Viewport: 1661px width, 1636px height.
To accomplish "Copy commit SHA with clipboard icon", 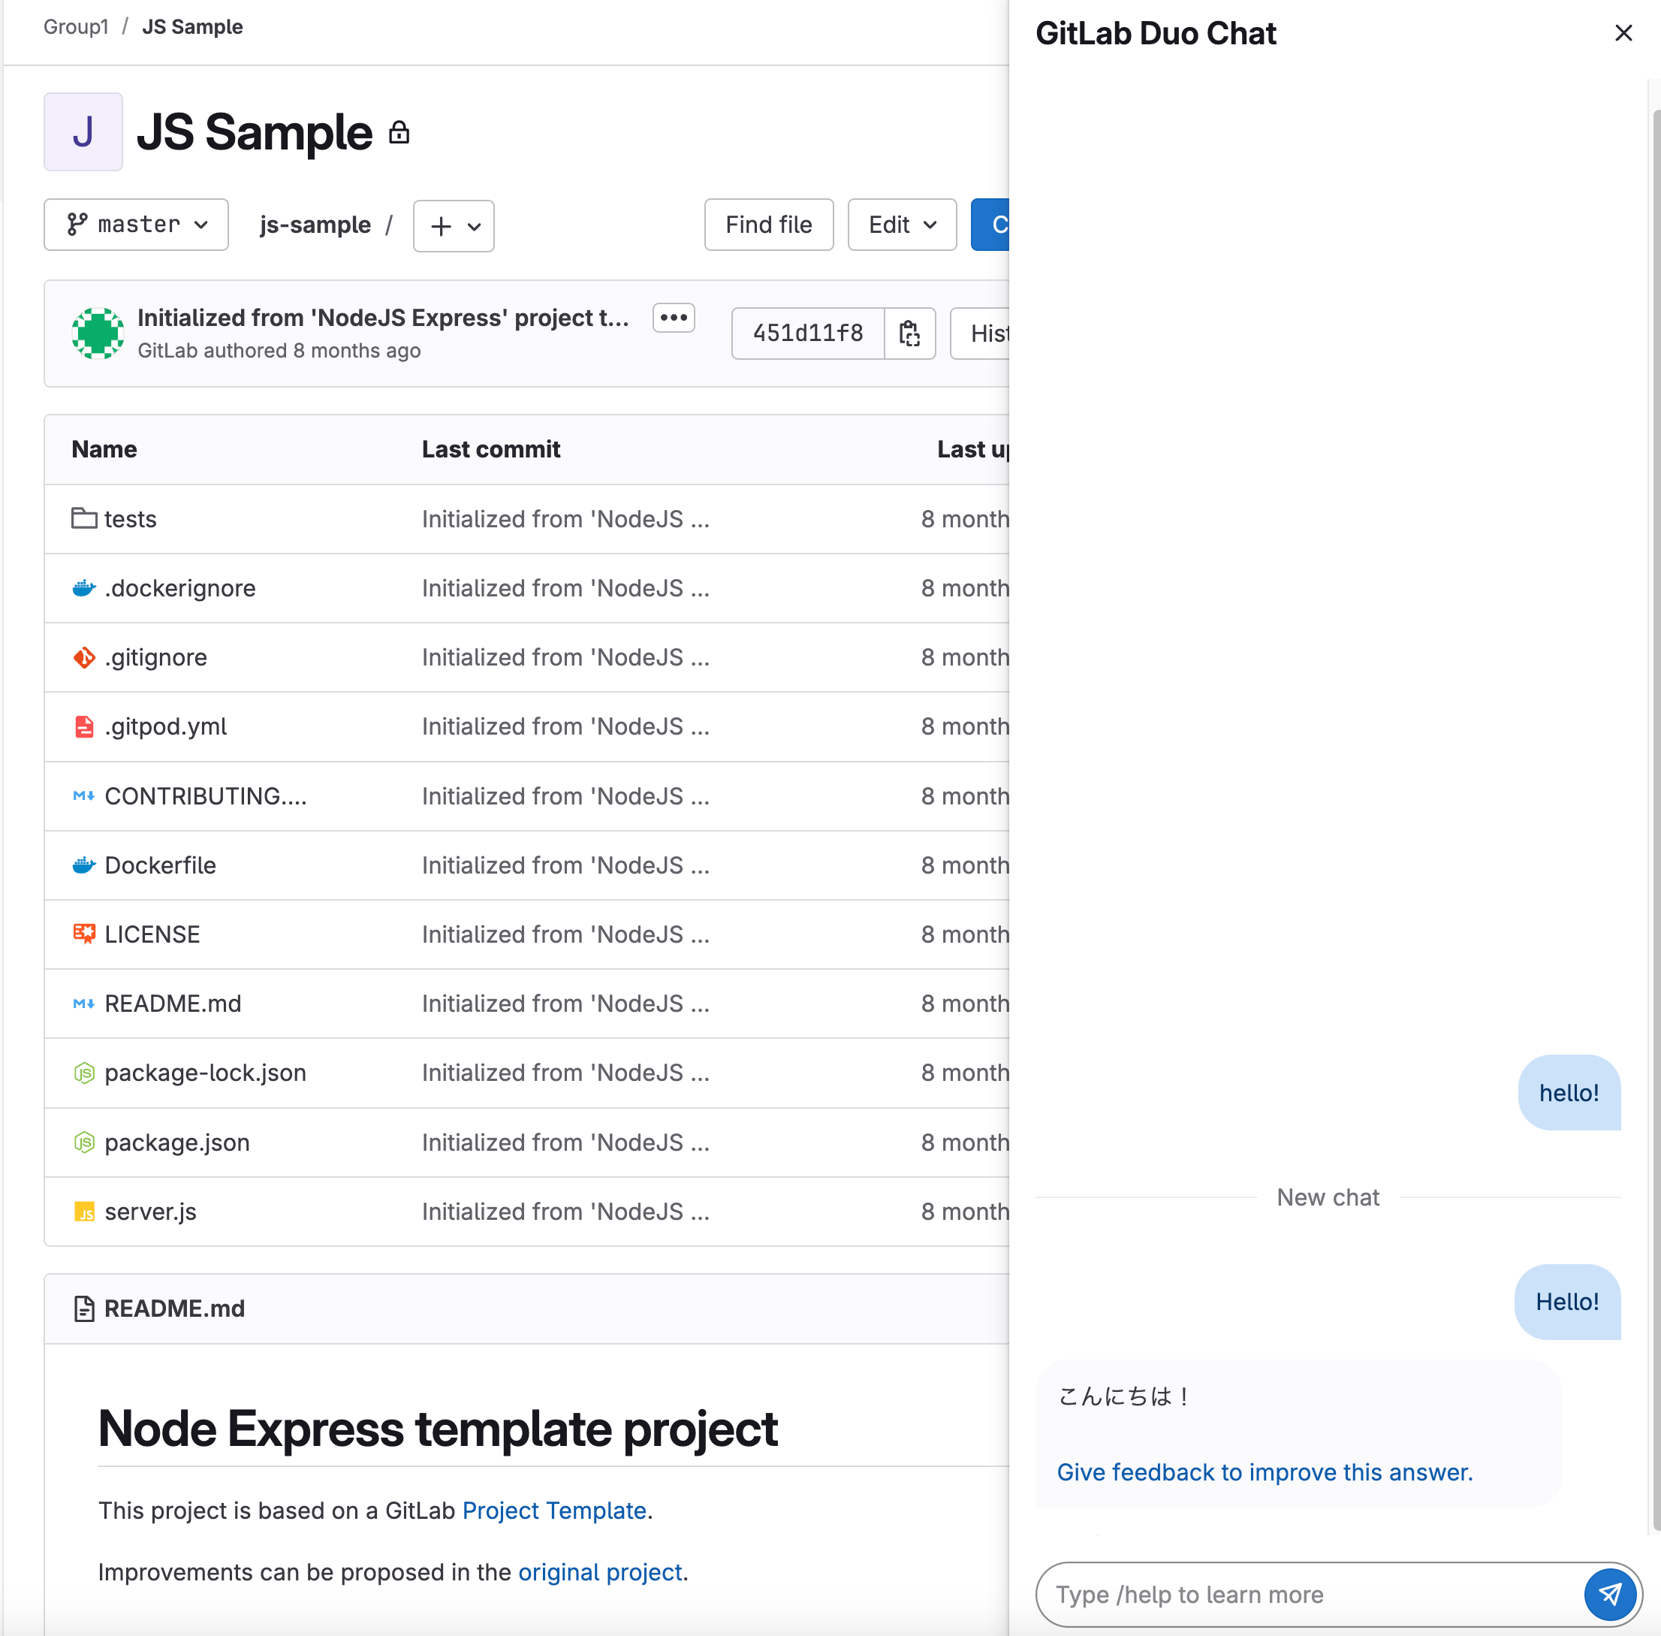I will (909, 334).
